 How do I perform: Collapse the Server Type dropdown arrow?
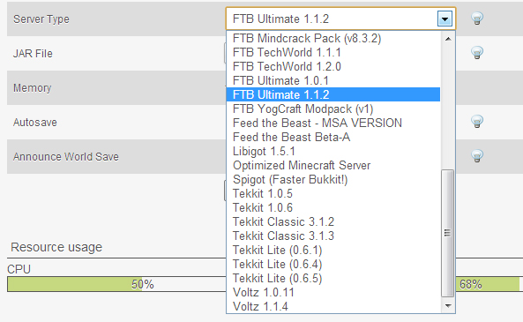pos(445,19)
